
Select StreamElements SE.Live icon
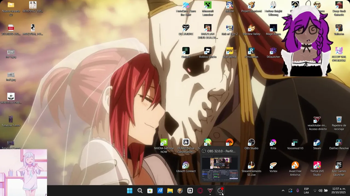[251, 169]
